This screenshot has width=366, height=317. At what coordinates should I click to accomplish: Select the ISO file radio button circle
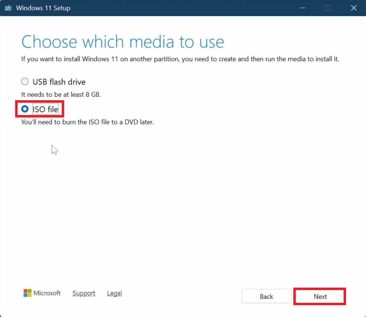[25, 109]
